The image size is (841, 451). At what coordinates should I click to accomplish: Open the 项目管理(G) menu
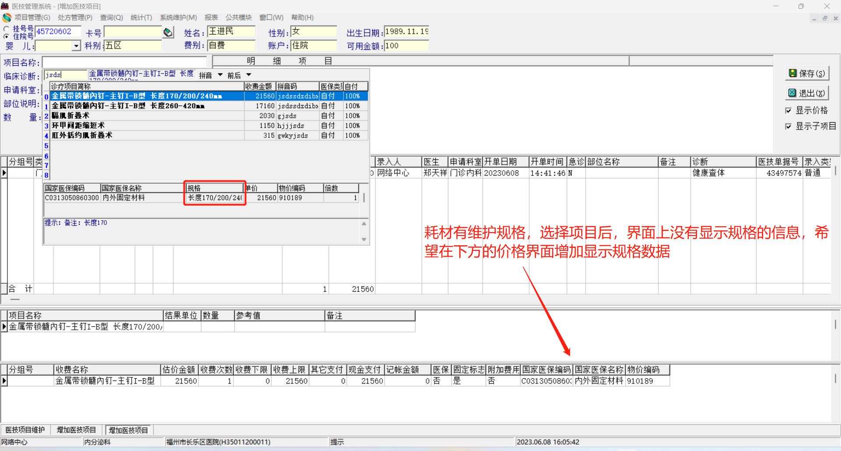[32, 18]
